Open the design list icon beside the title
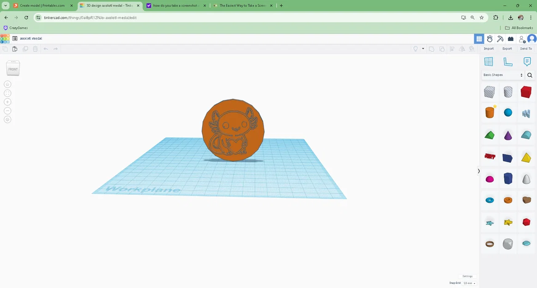This screenshot has height=288, width=537. coord(15,39)
